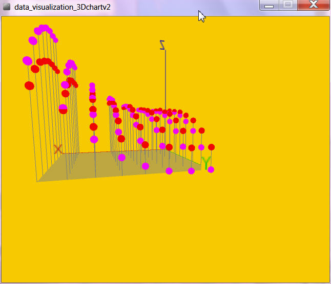This screenshot has width=331, height=284.
Task: Click the green Y axis label
Action: [206, 163]
